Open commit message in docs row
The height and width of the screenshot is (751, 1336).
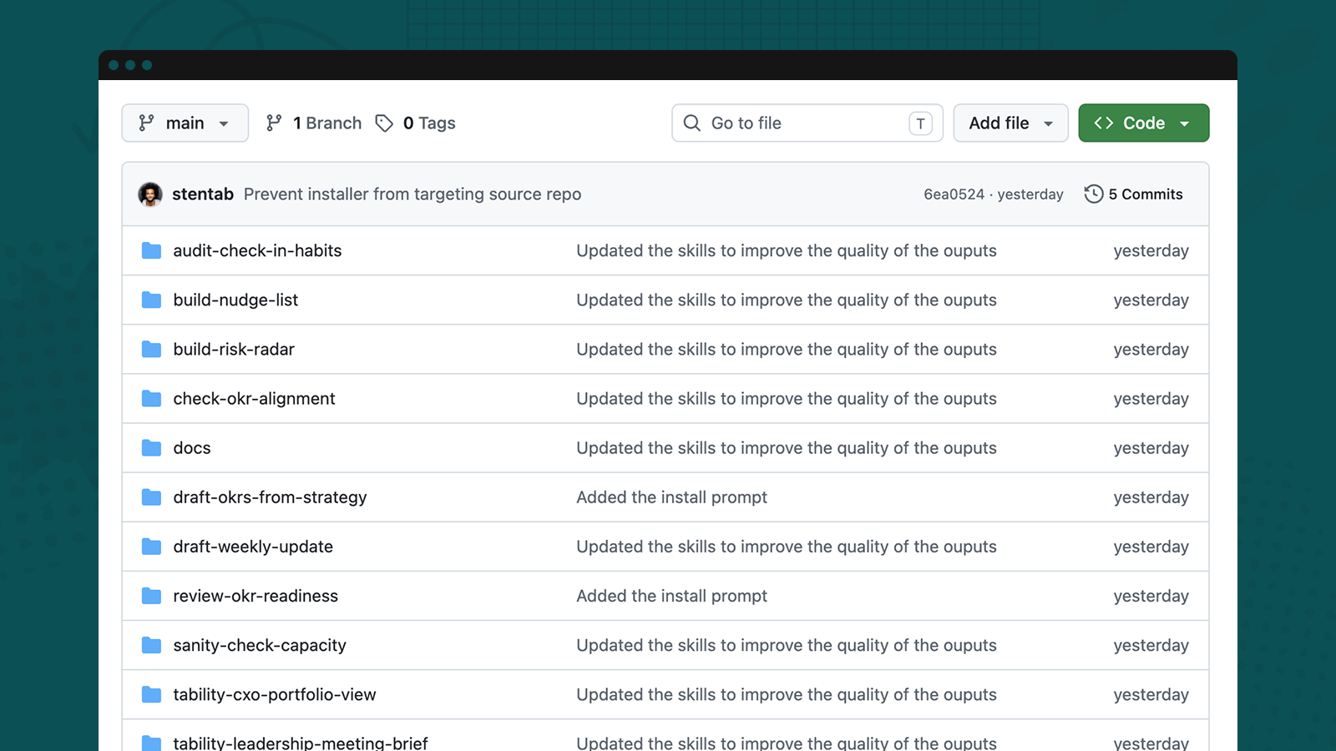coord(787,447)
